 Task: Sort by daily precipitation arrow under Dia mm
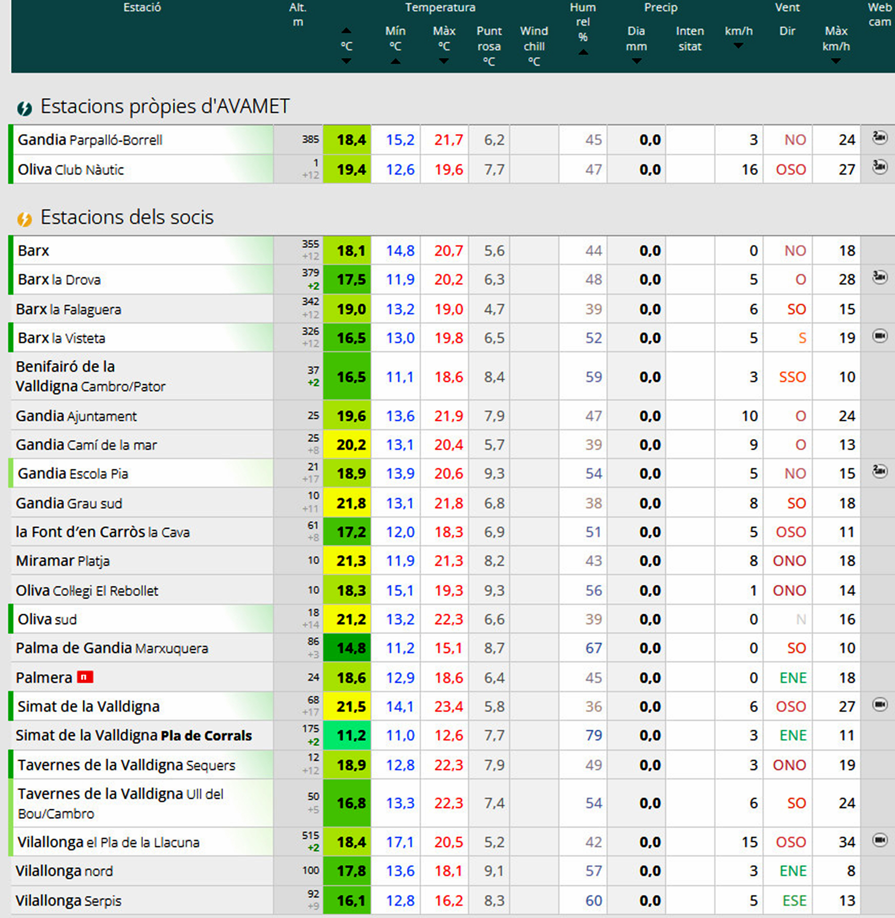point(636,61)
